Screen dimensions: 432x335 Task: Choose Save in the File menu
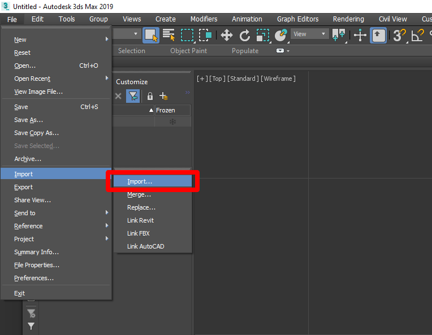pyautogui.click(x=56, y=107)
